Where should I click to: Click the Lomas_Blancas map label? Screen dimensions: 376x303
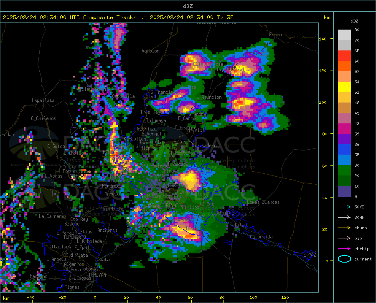[263, 202]
